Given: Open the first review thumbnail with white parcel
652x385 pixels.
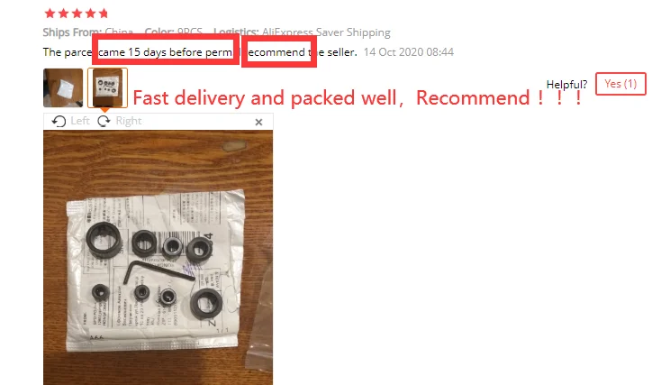Looking at the screenshot, I should [63, 87].
